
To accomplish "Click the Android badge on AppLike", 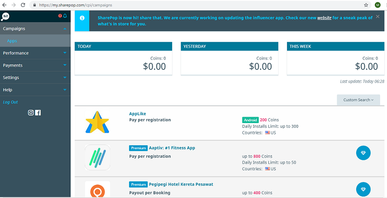I will [250, 120].
